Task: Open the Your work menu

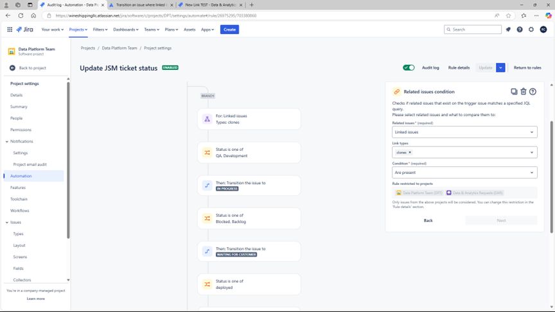Action: (x=53, y=30)
